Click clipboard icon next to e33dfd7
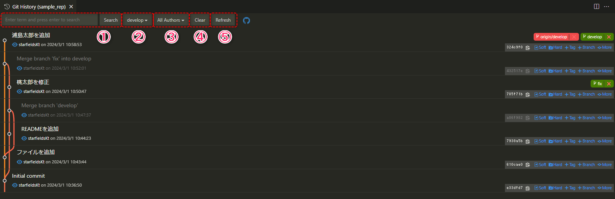 528,188
